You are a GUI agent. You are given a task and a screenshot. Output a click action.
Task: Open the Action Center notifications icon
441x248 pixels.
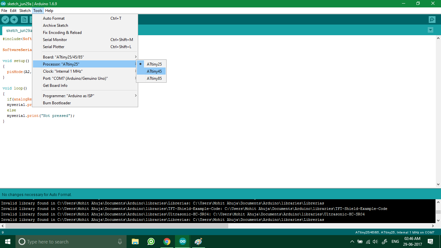430,242
